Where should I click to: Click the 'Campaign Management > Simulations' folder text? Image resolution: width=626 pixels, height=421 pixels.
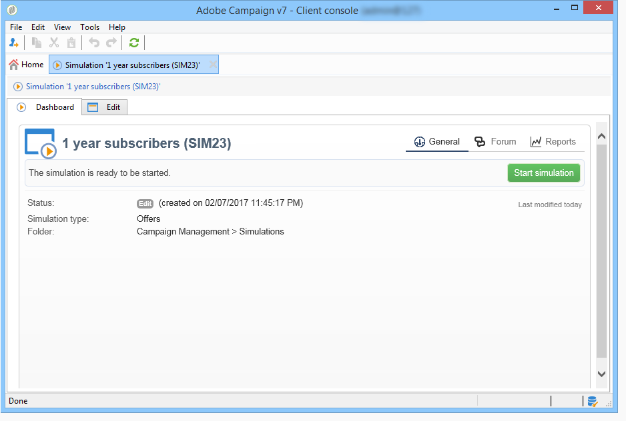tap(210, 232)
